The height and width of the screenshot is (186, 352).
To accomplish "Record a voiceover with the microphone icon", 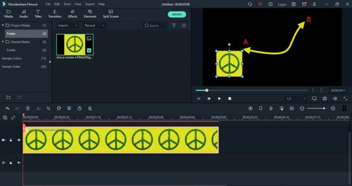I will pyautogui.click(x=271, y=108).
